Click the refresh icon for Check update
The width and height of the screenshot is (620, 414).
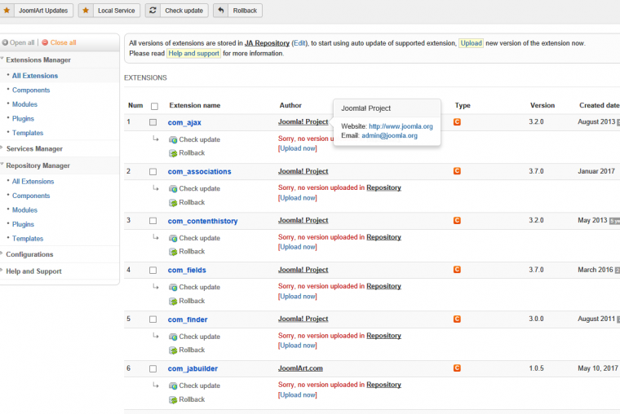(153, 11)
